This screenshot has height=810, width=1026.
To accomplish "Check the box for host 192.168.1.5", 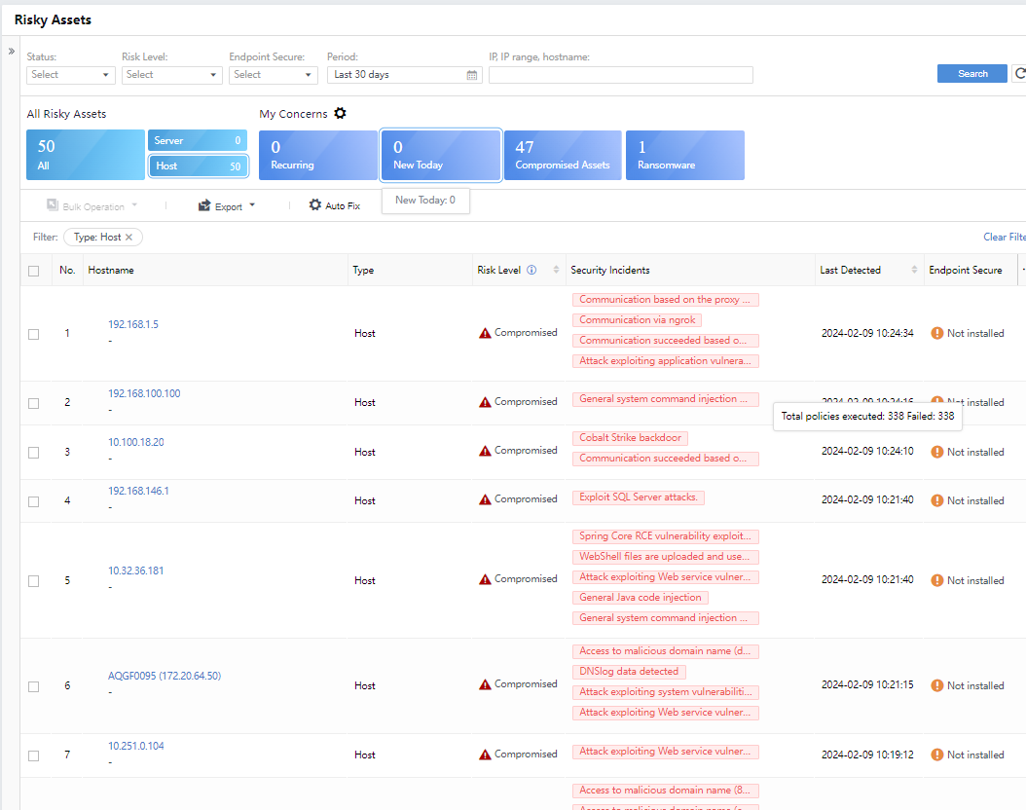I will (34, 334).
